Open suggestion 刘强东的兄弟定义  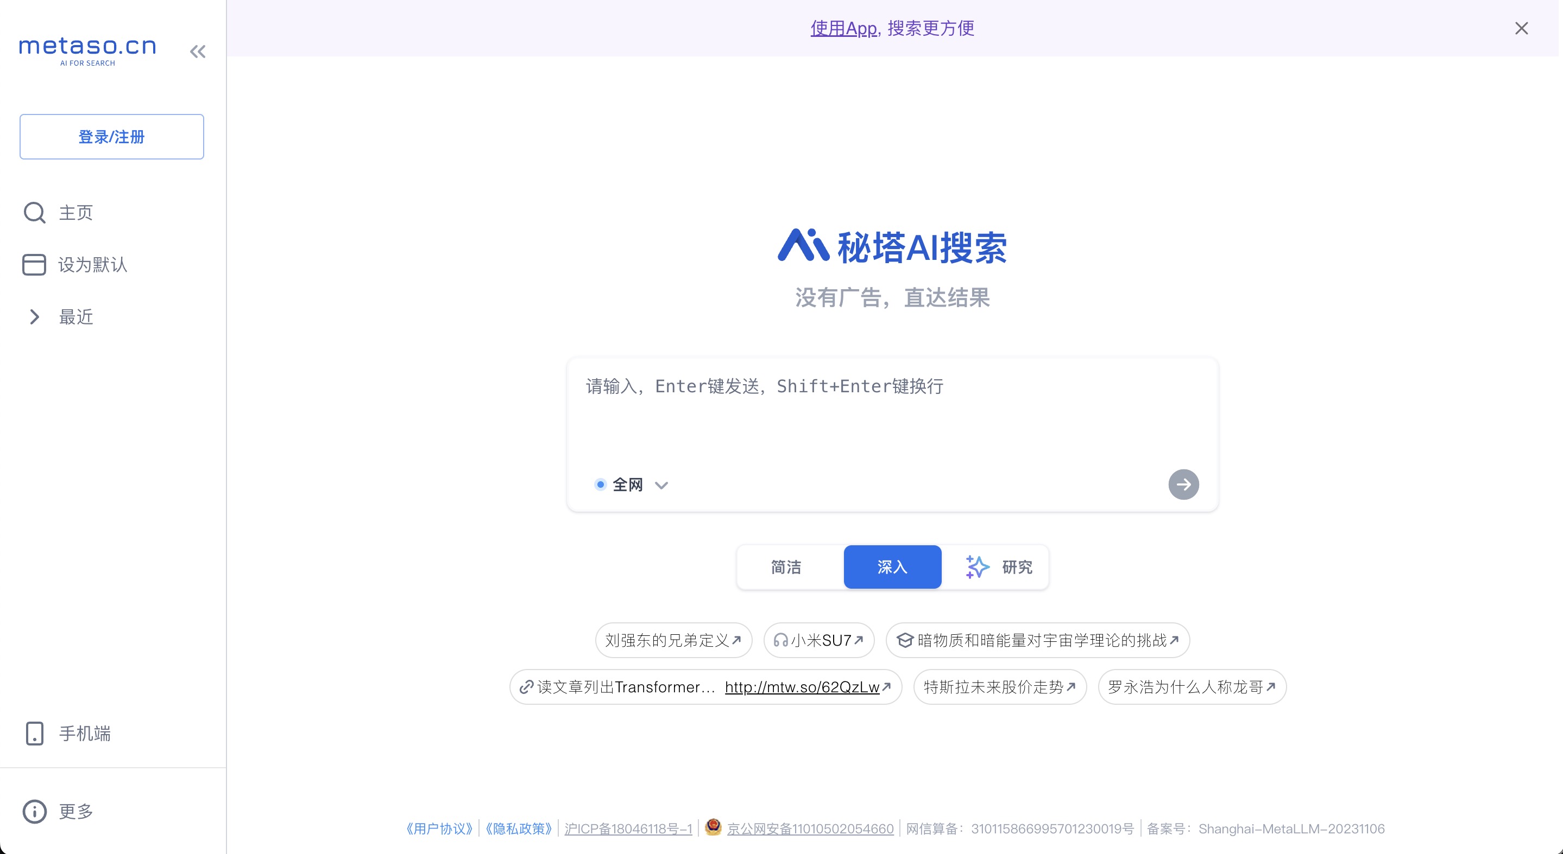(673, 640)
